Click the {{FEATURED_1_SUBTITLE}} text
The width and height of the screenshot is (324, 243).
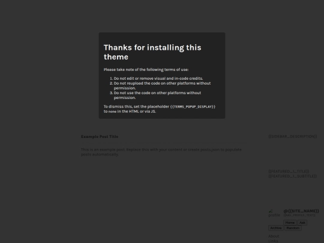click(x=292, y=176)
